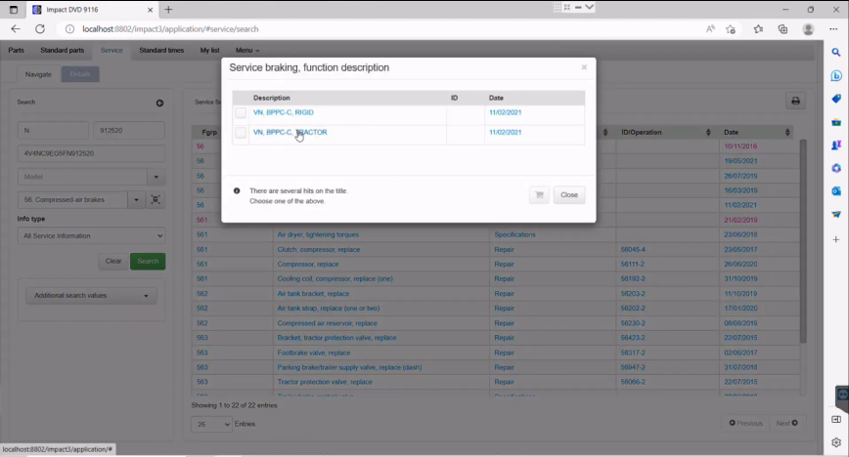
Task: Open the Bing icon in Edge sidebar
Action: 836,75
